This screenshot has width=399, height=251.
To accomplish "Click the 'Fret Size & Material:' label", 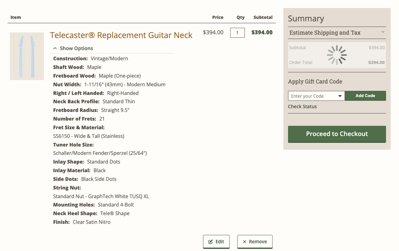I will 79,128.
